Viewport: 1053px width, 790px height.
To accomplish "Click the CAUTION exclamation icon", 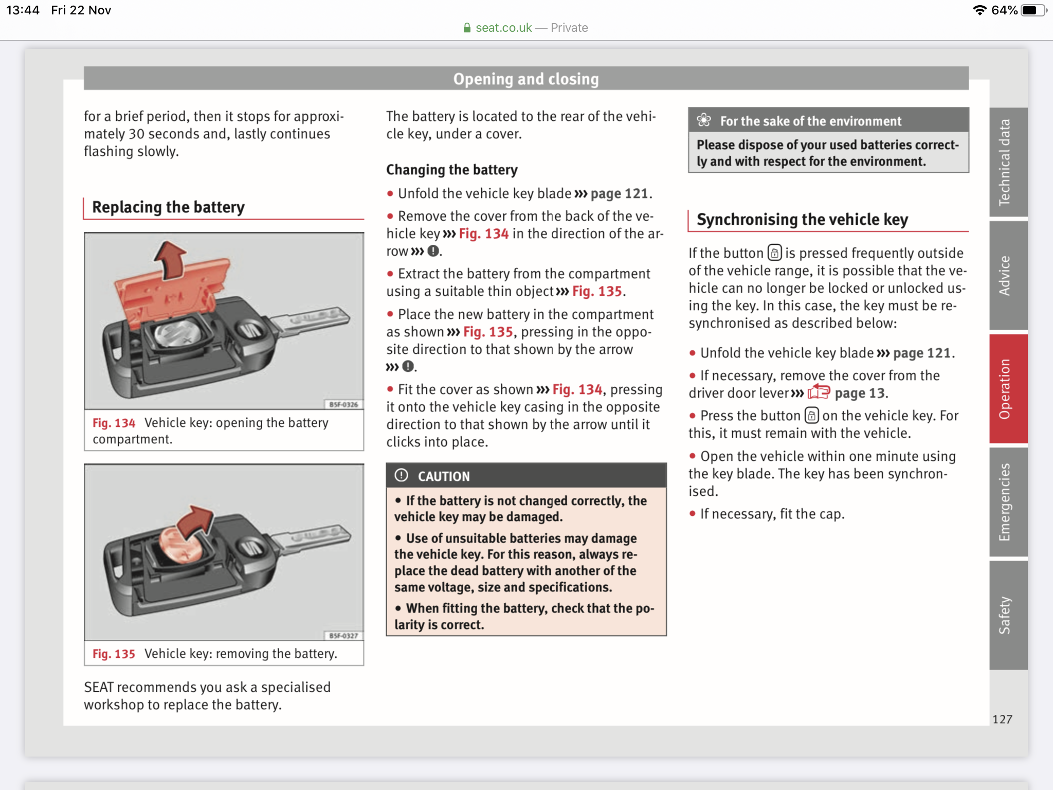I will coord(402,476).
